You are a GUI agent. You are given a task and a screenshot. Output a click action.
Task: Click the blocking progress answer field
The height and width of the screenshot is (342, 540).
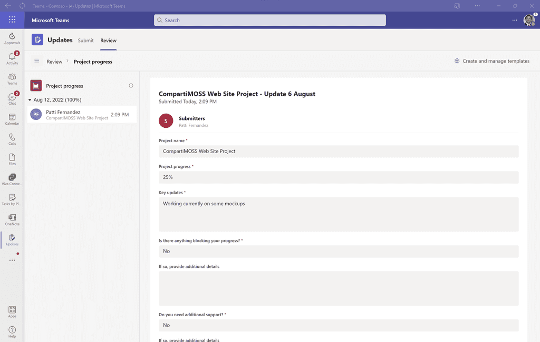339,252
